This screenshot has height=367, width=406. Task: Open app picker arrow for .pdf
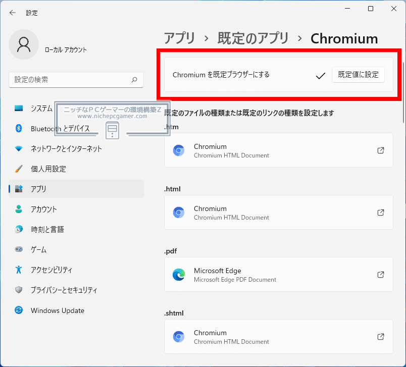pyautogui.click(x=381, y=275)
